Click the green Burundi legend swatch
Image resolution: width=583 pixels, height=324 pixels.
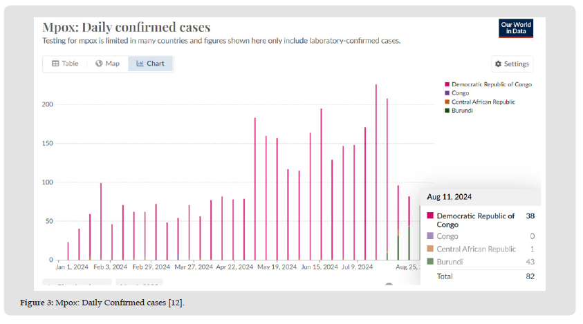coord(447,111)
